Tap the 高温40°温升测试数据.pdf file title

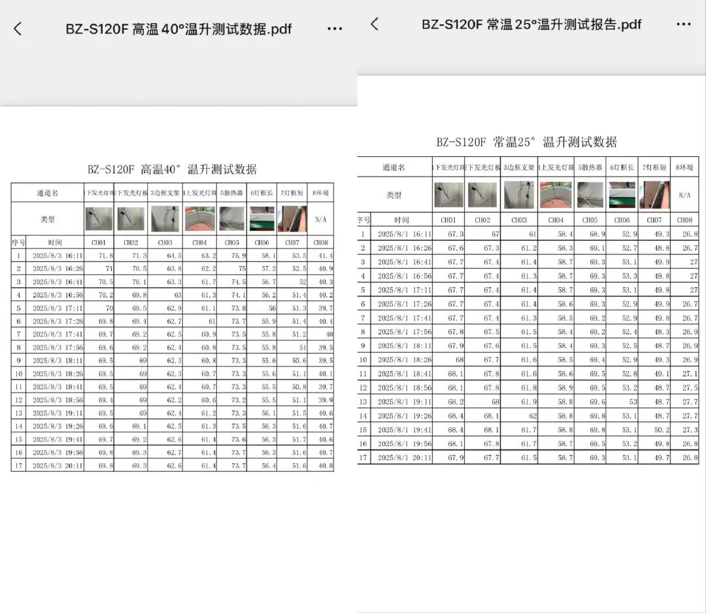(178, 29)
